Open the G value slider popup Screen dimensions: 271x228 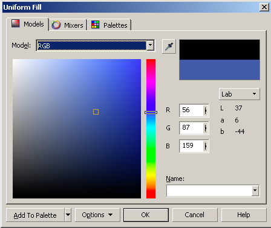point(206,128)
